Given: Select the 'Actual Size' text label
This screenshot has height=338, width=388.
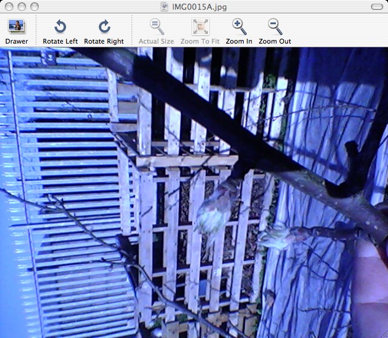Looking at the screenshot, I should pyautogui.click(x=156, y=41).
